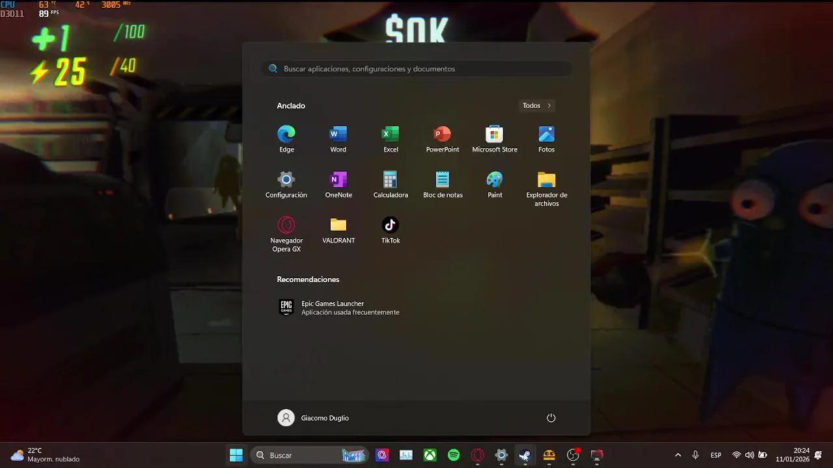This screenshot has width=833, height=468.
Task: Open the Epic Games Launcher recommendation
Action: [x=338, y=307]
